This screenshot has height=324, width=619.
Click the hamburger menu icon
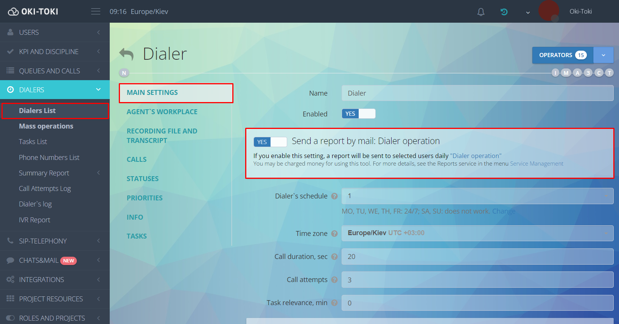click(x=96, y=11)
